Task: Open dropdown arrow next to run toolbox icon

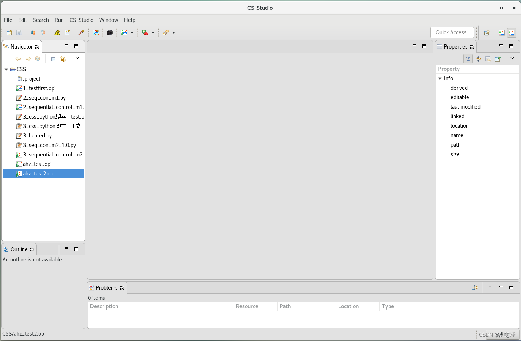Action: pos(153,32)
